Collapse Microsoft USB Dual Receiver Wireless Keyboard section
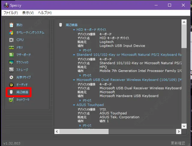 coord(74,80)
